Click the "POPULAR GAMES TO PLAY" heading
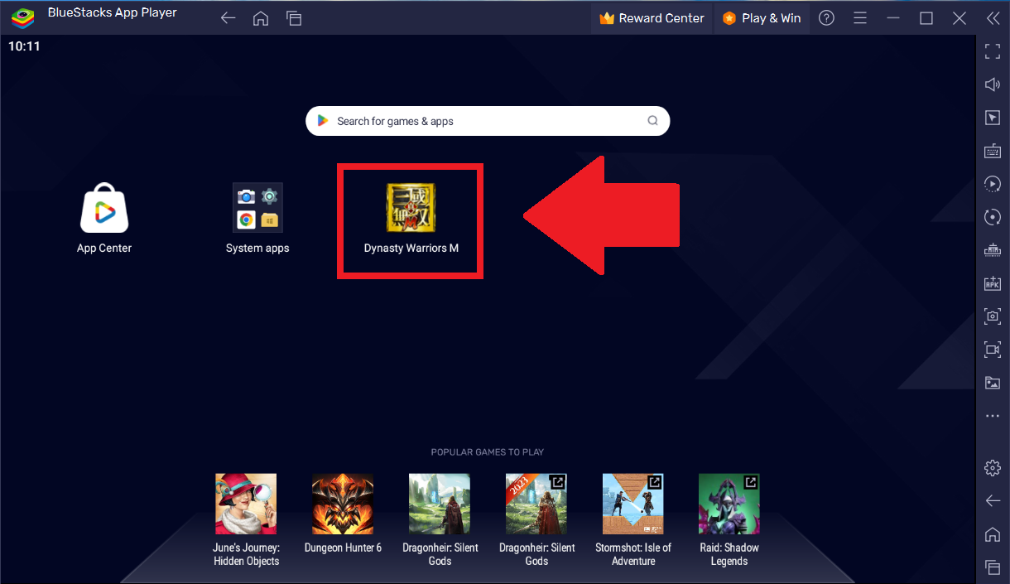1010x584 pixels. 488,452
